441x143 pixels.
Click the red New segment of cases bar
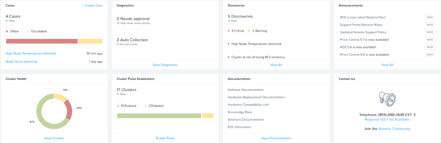[x=42, y=41]
